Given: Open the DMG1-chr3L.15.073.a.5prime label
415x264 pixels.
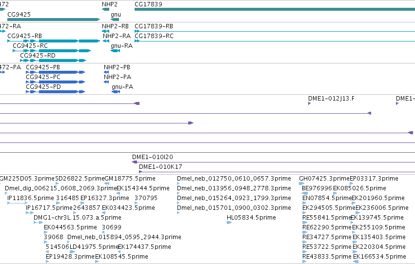Looking at the screenshot, I should point(78,218).
